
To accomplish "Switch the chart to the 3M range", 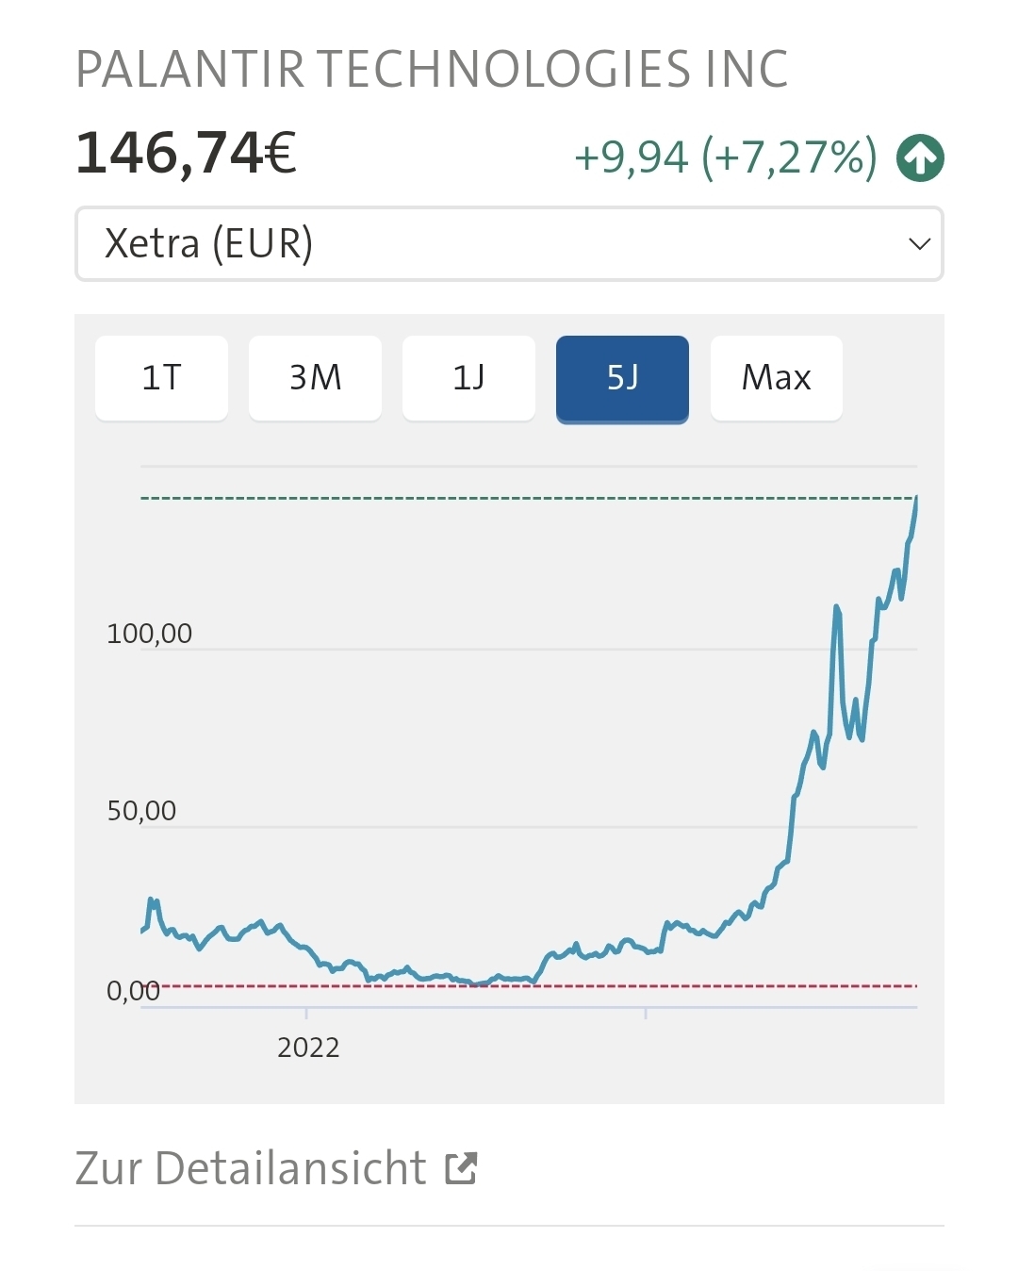I will tap(315, 378).
